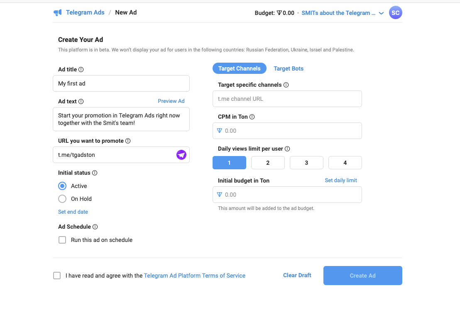Go to Telegram Ads breadcrumb link
This screenshot has width=460, height=327.
[85, 12]
